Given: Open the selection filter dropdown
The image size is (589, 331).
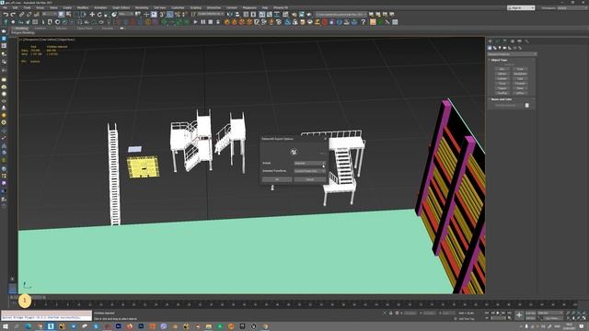Looking at the screenshot, I should pos(49,14).
